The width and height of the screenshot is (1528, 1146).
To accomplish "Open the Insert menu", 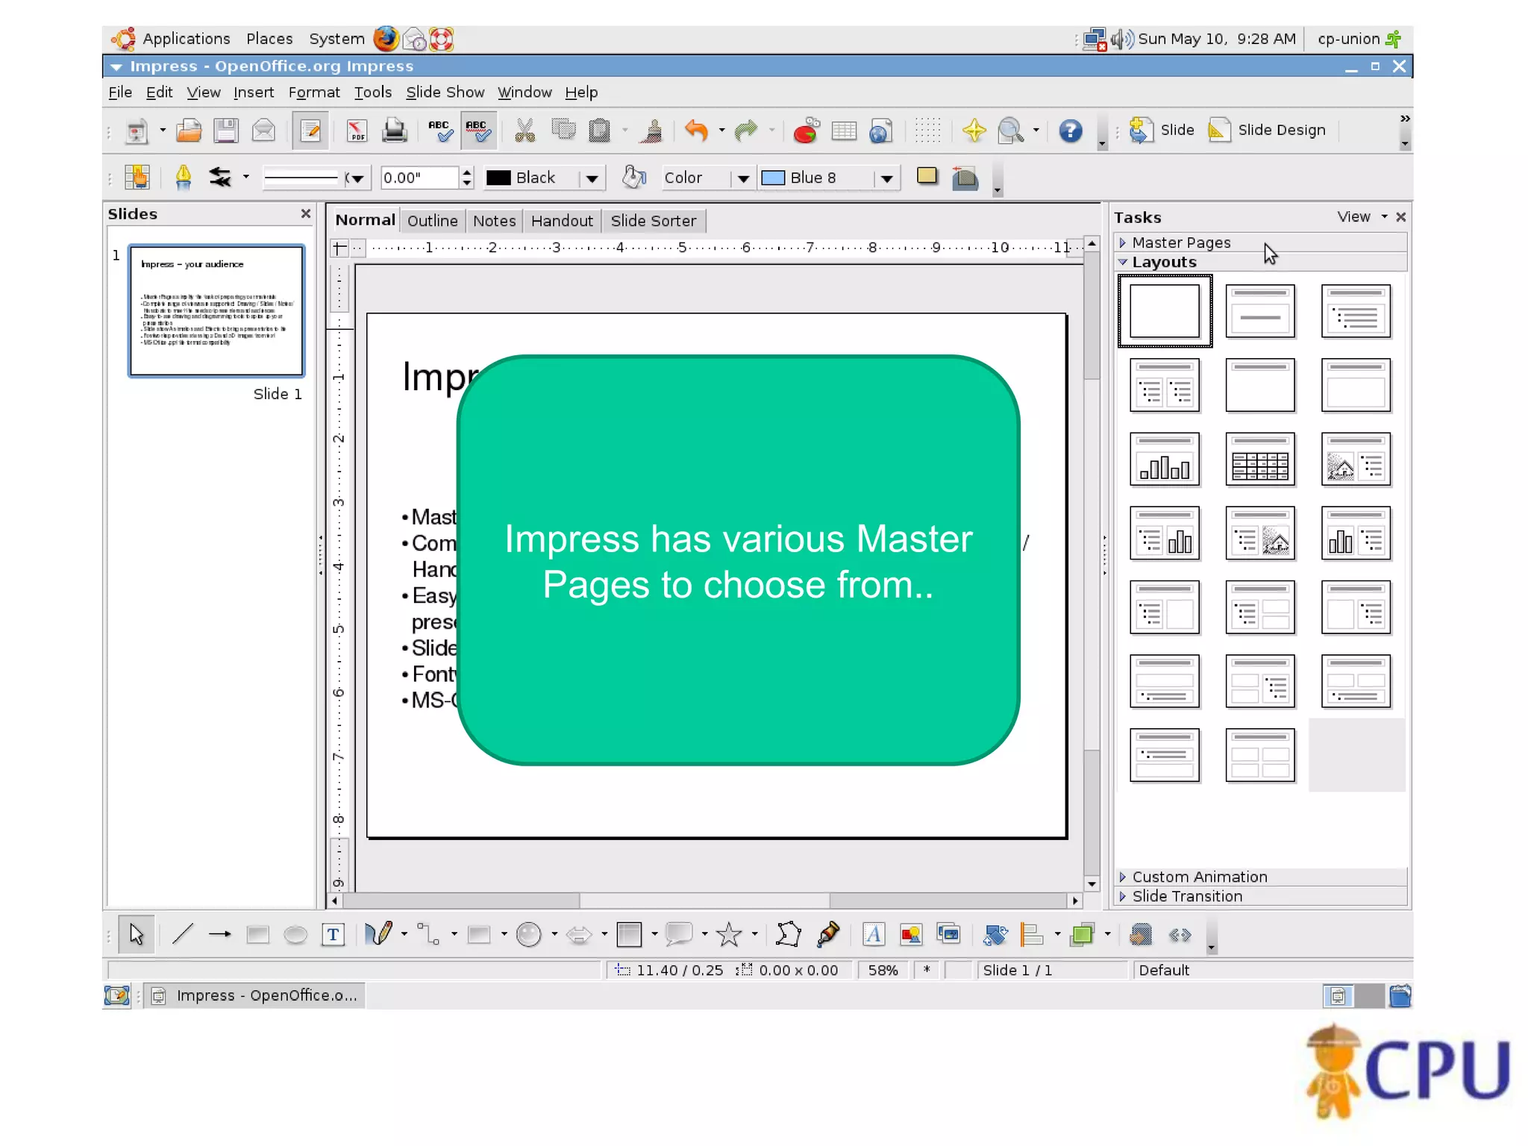I will [x=254, y=93].
